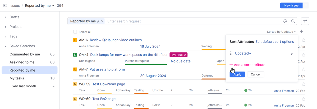This screenshot has width=317, height=109.
Task: Open the My tasks saved search
Action: 17,78
